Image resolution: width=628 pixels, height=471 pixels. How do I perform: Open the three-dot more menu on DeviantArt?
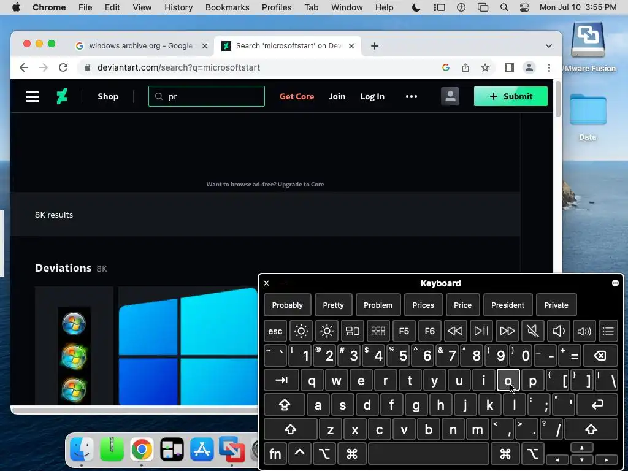[x=412, y=96]
